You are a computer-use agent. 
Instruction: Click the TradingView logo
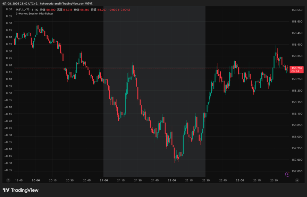(20, 190)
